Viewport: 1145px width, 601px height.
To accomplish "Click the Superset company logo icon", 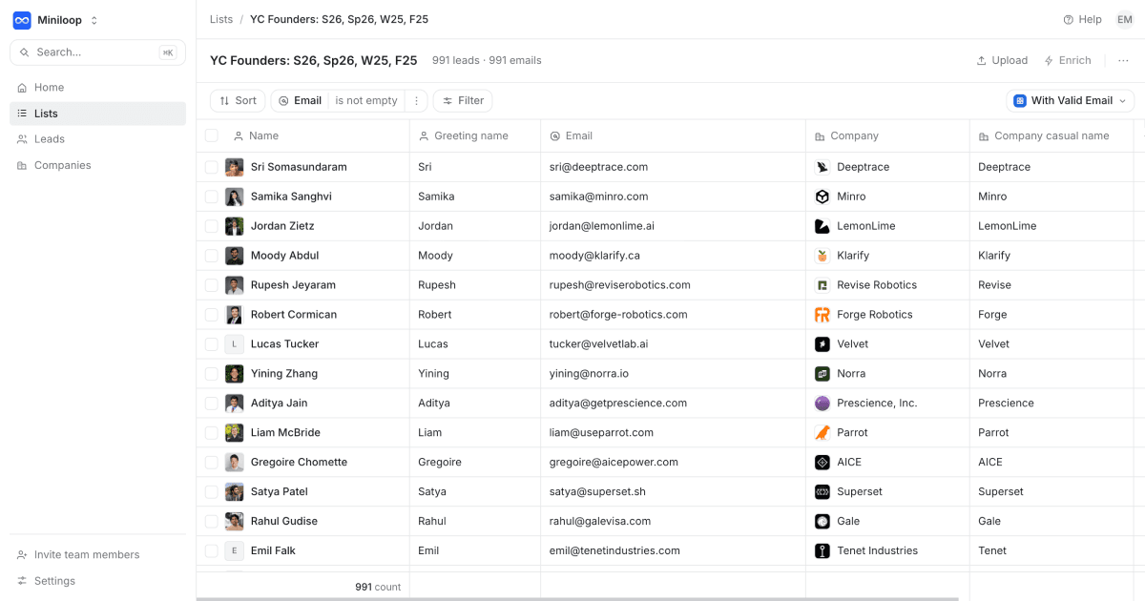I will tap(822, 492).
